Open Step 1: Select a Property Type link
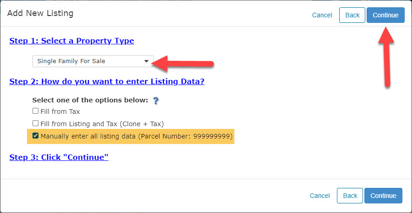The width and height of the screenshot is (412, 213). [72, 41]
